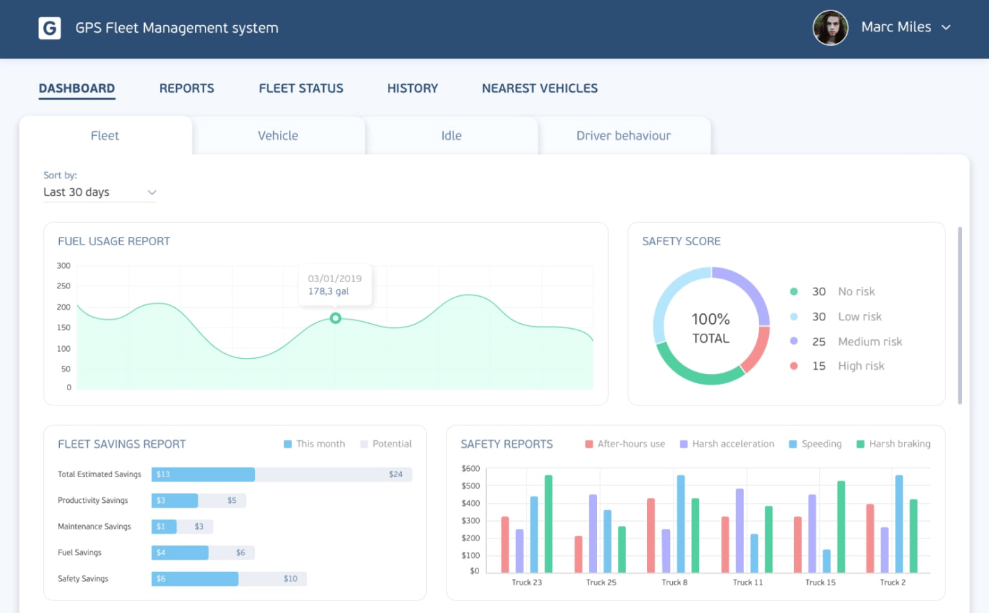Click the highlighted data point on fuel chart
The width and height of the screenshot is (989, 613).
tap(335, 318)
